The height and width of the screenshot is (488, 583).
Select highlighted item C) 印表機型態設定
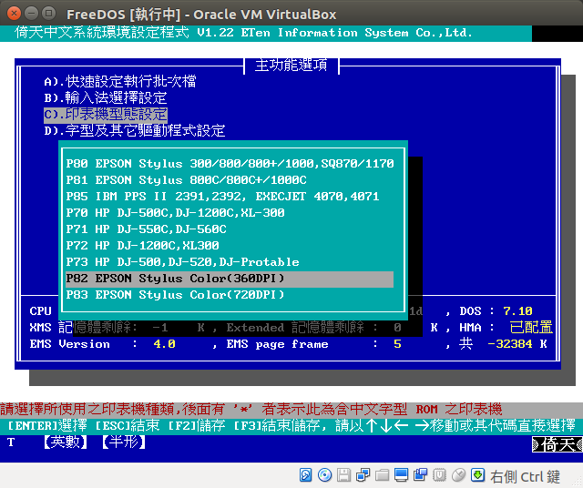click(106, 115)
